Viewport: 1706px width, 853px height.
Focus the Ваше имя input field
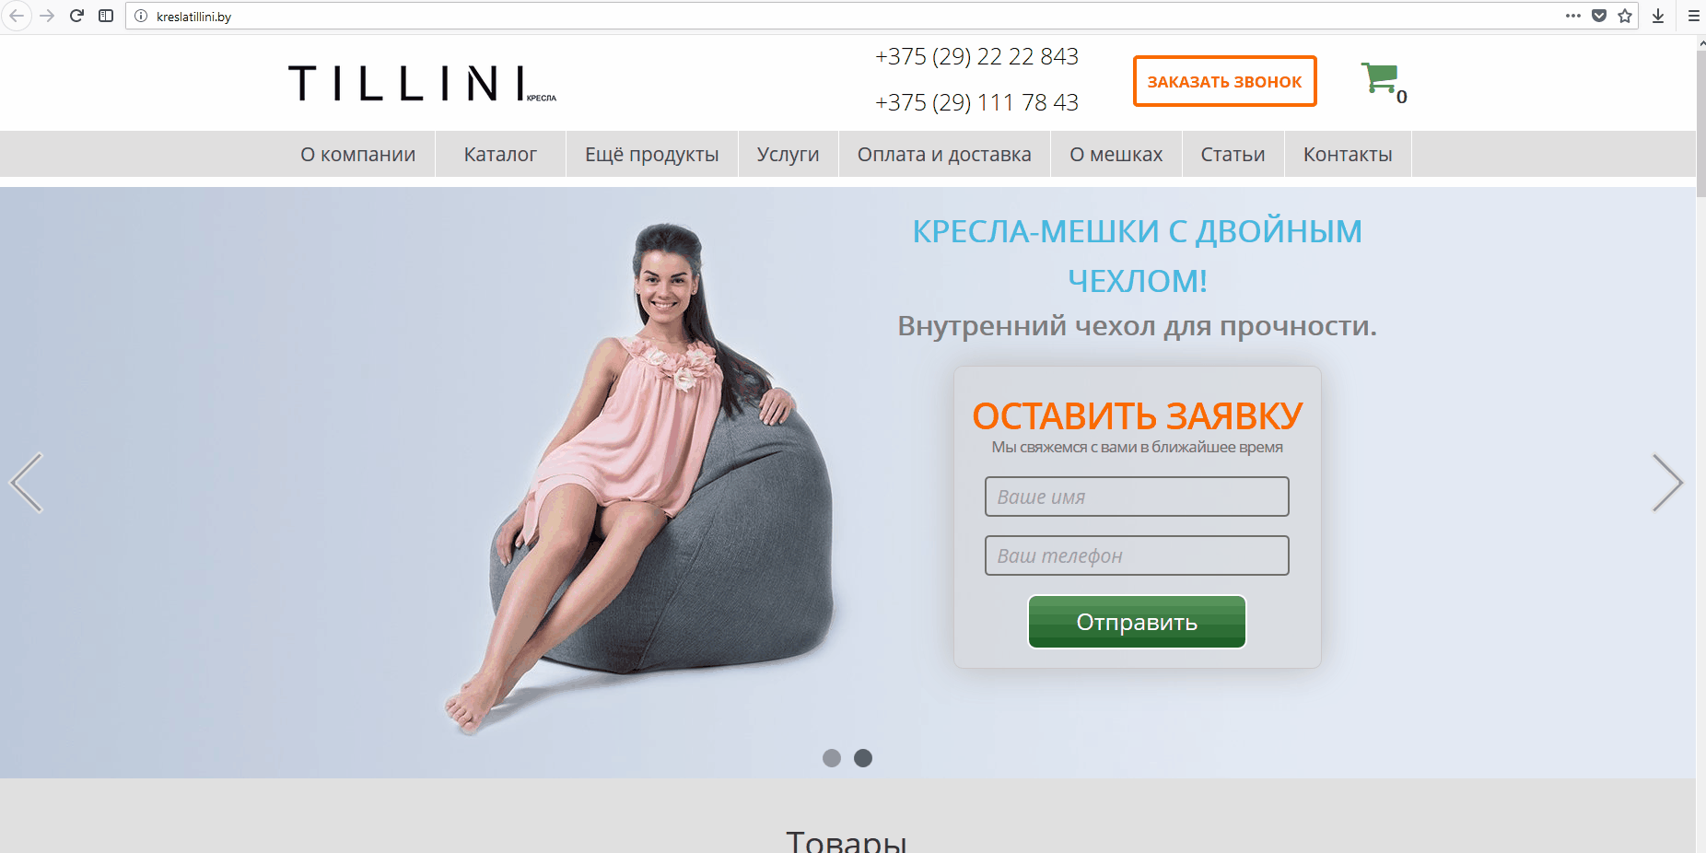tap(1137, 497)
